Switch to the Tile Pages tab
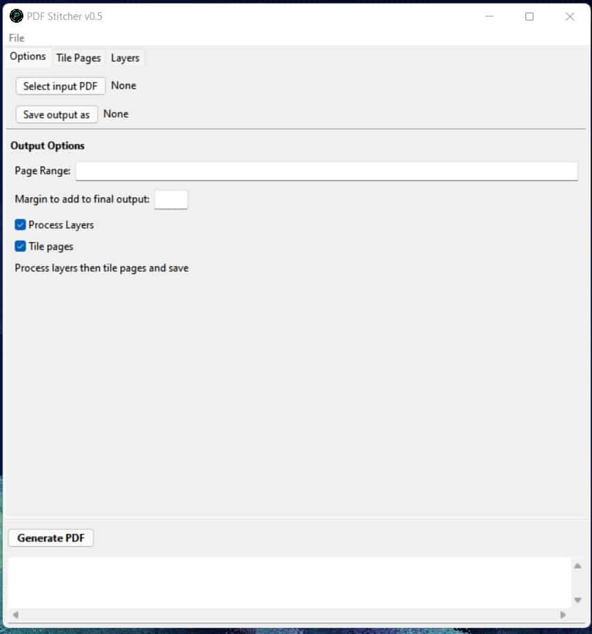 78,58
